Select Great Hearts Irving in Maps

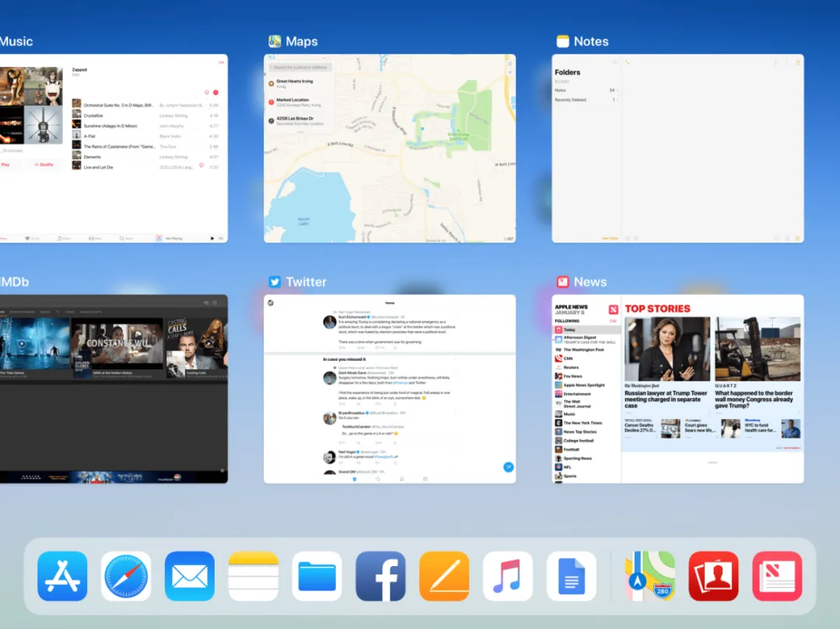[x=300, y=83]
